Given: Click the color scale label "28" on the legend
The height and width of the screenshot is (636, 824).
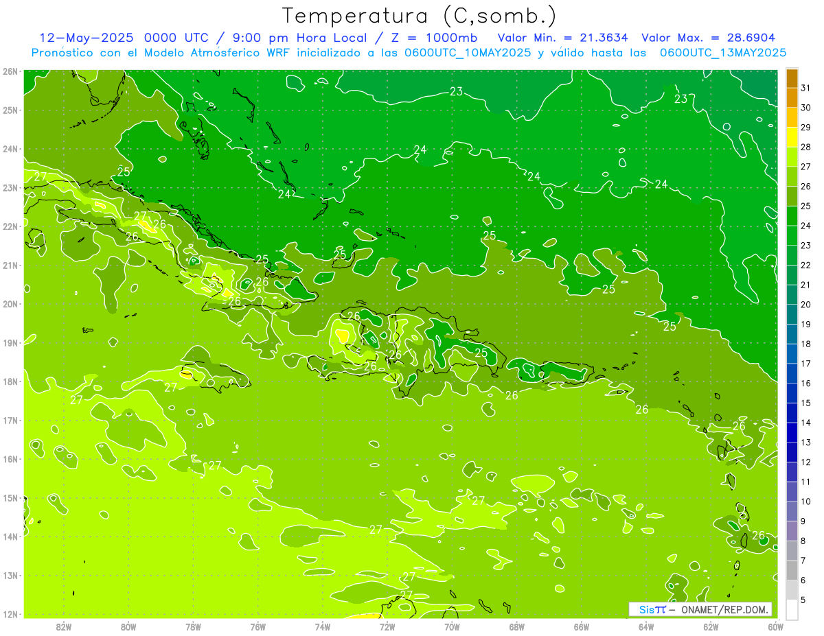Looking at the screenshot, I should [x=806, y=147].
